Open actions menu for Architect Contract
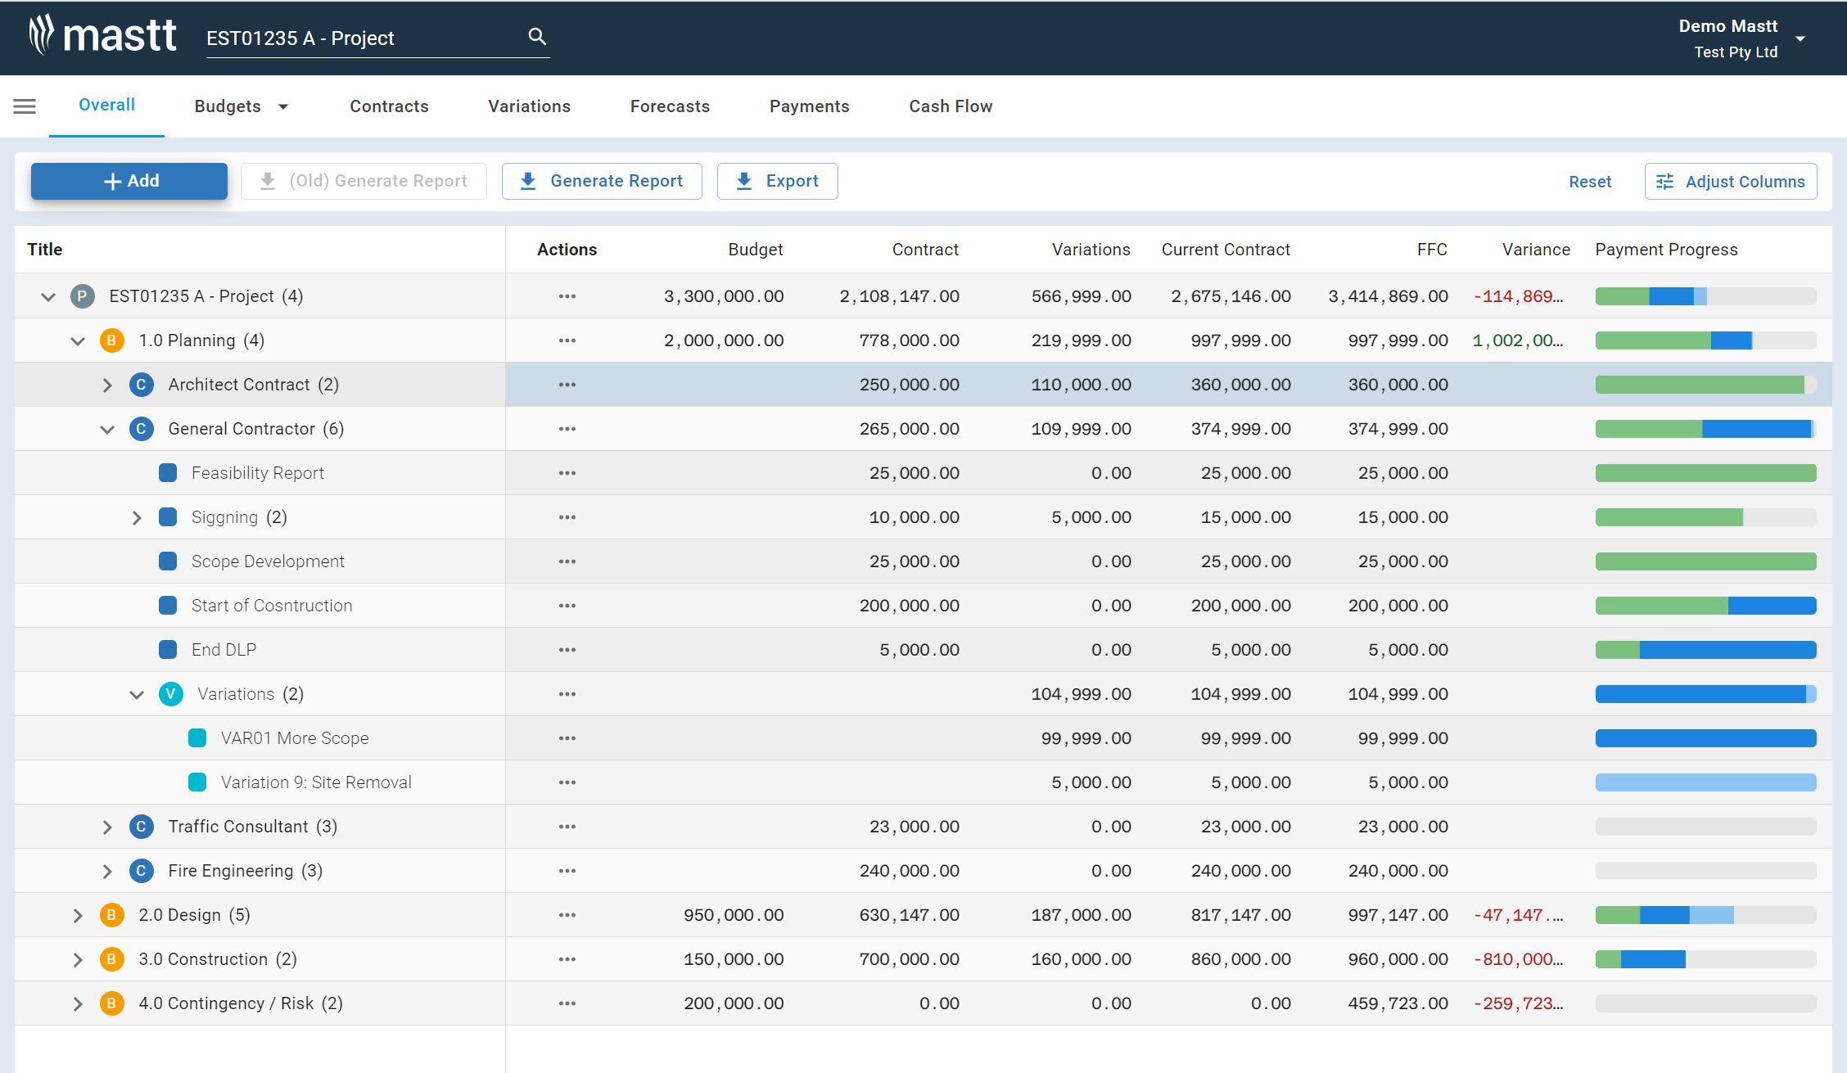 click(567, 385)
